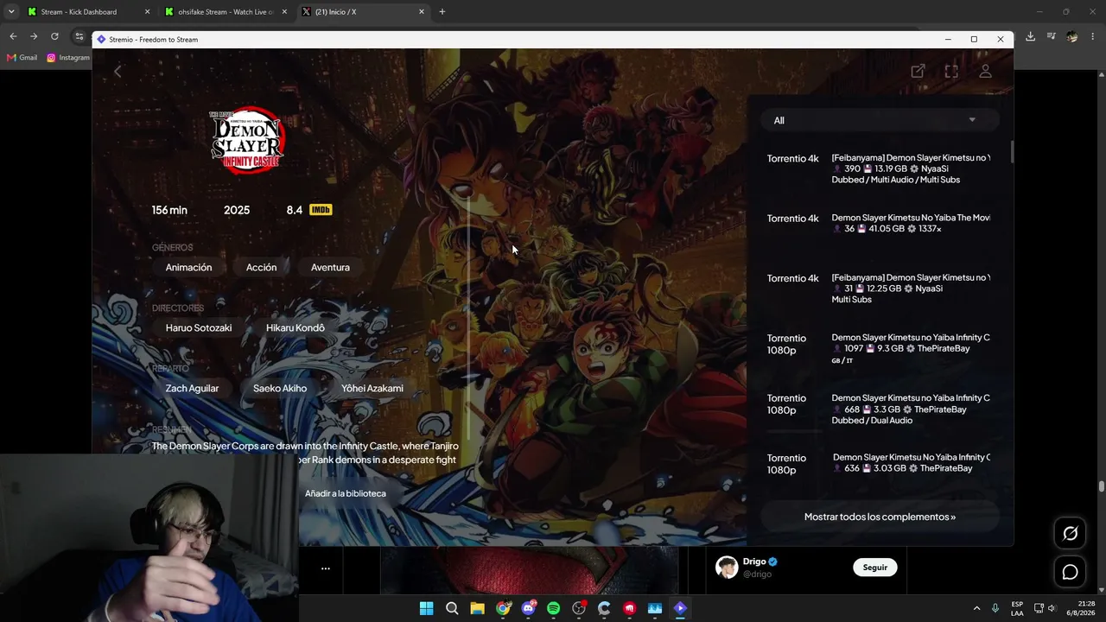The image size is (1106, 622).
Task: Click the Acción genre chip
Action: click(261, 268)
